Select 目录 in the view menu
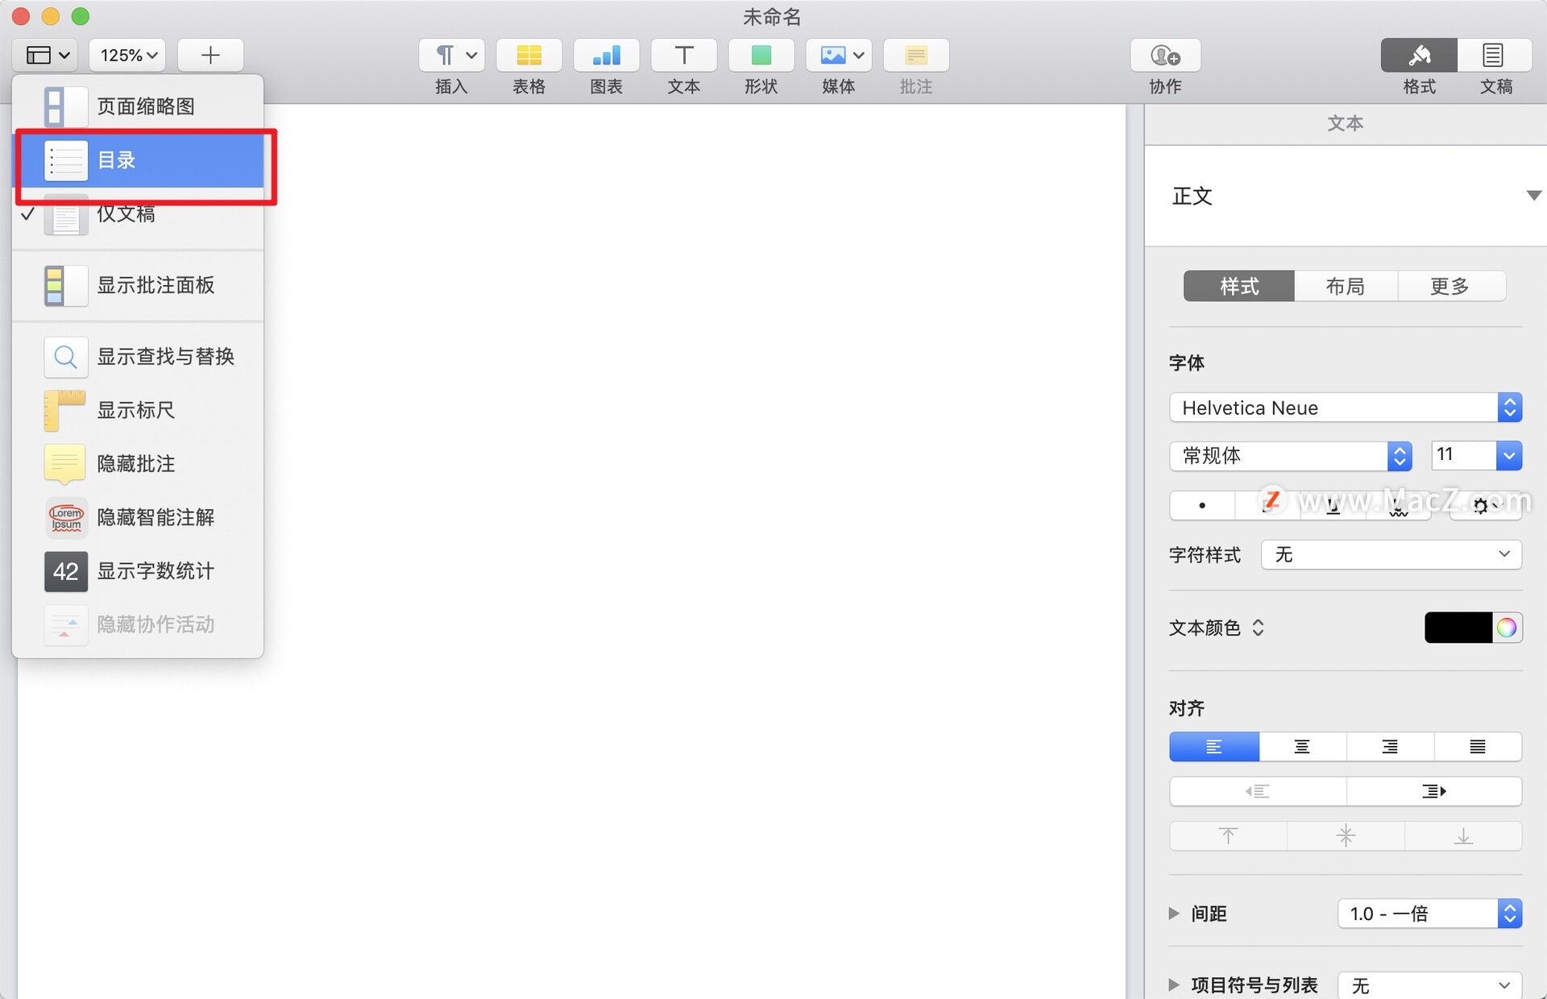Viewport: 1547px width, 999px height. click(138, 160)
